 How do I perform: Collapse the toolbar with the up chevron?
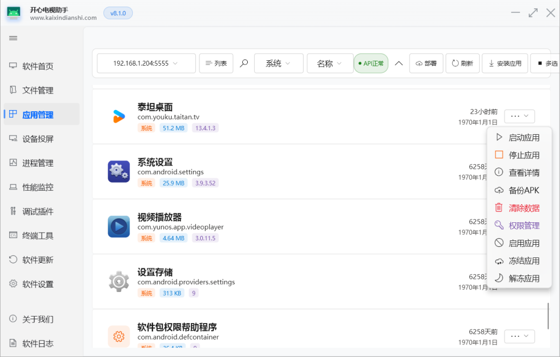coord(399,64)
